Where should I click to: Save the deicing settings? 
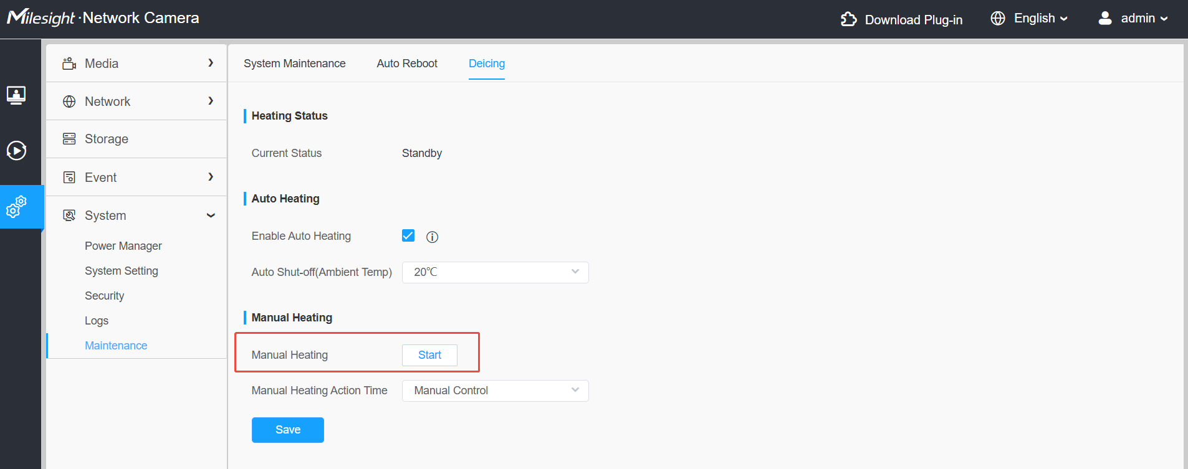point(288,430)
